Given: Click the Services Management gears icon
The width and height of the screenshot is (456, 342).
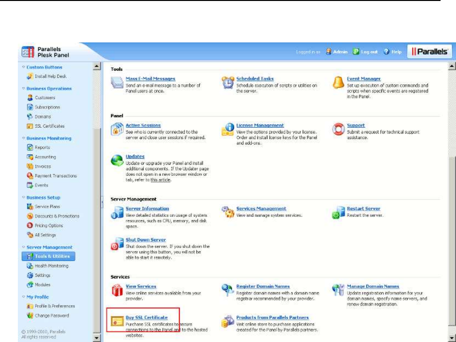Looking at the screenshot, I should point(228,212).
